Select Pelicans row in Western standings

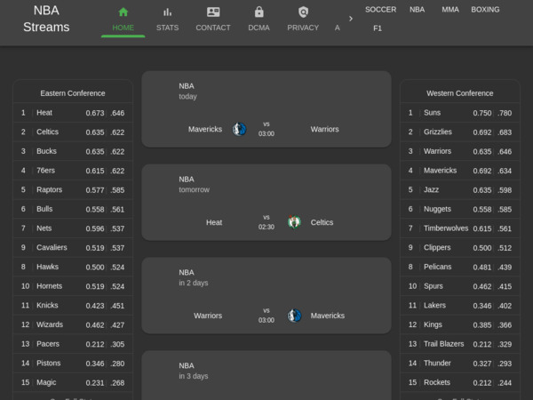(460, 267)
